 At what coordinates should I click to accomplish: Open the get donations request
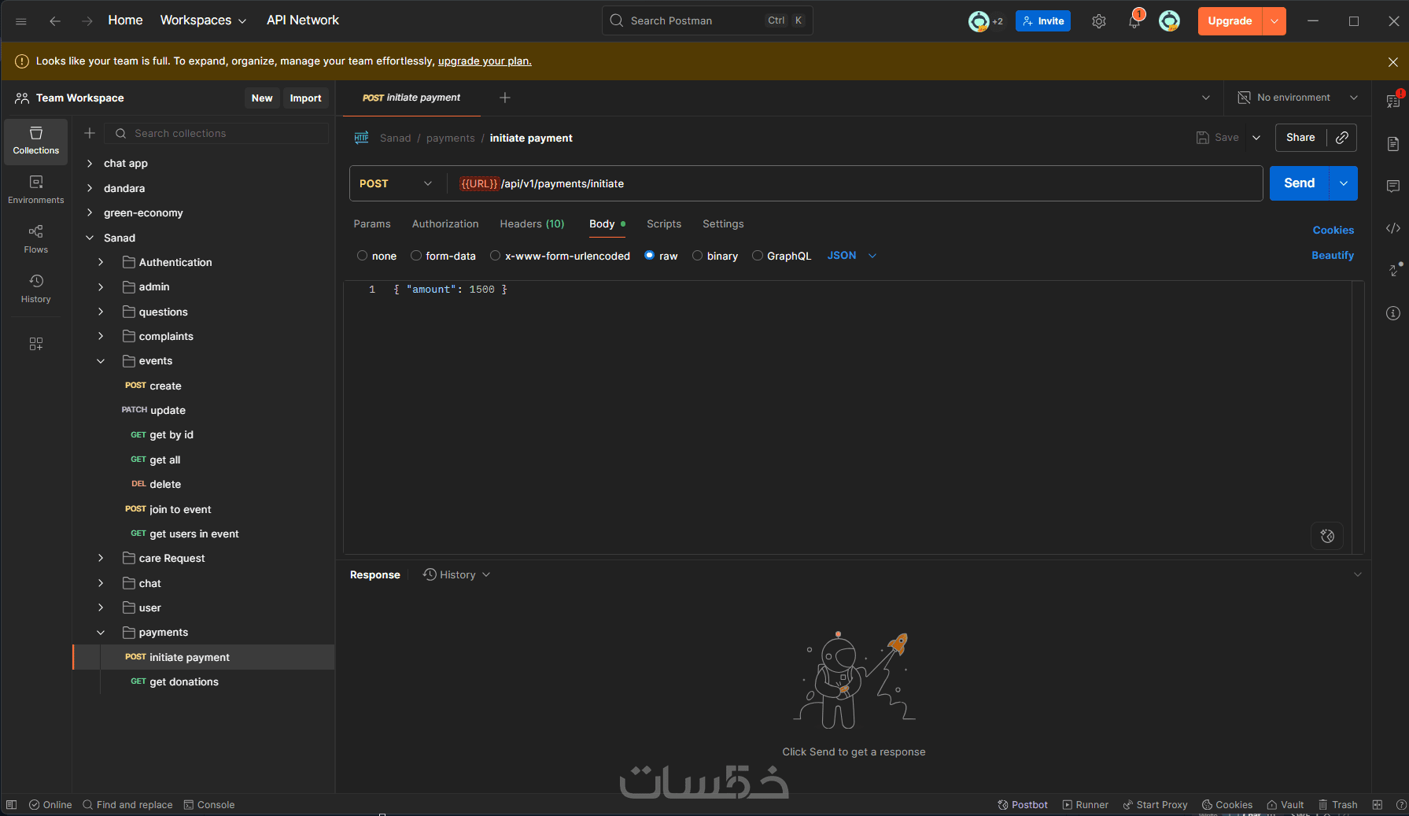pos(184,682)
